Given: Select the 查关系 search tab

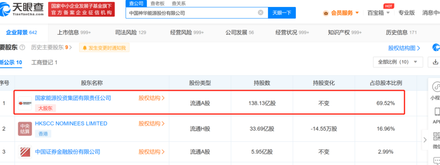Looking at the screenshot, I should (x=178, y=3).
